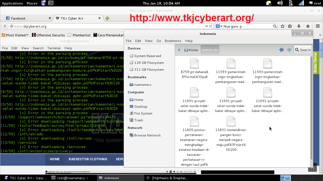Click path bar left chevron
This screenshot has height=181, width=323.
tap(179, 50)
